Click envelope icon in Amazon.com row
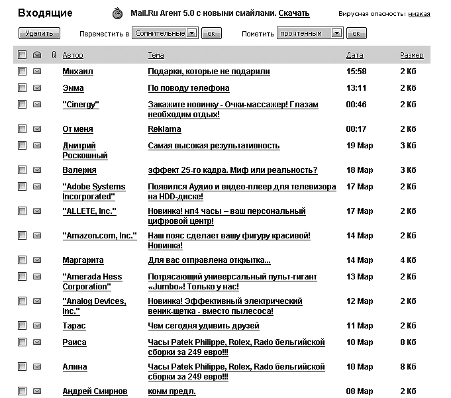Screen dimensions: 451x398 pos(37,236)
